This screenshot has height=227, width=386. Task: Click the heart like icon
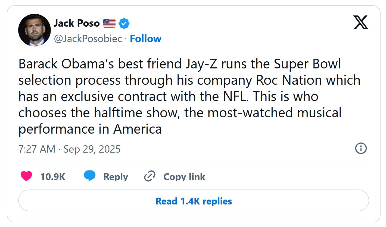tap(26, 176)
